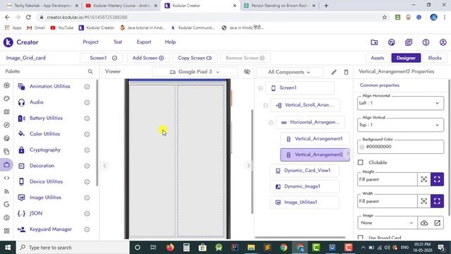This screenshot has width=451, height=254.
Task: Open the Image None dropdown
Action: pos(387,223)
